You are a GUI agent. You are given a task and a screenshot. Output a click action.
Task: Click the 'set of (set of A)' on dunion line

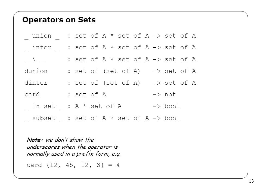pyautogui.click(x=107, y=71)
